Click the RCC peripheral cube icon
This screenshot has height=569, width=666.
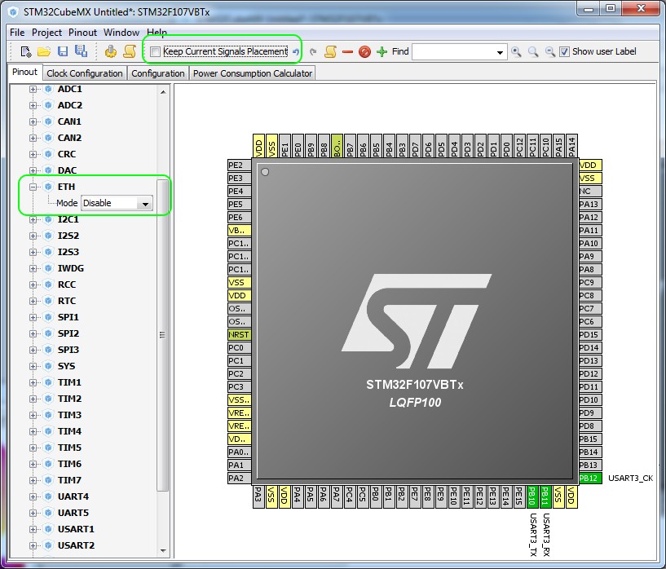(48, 284)
